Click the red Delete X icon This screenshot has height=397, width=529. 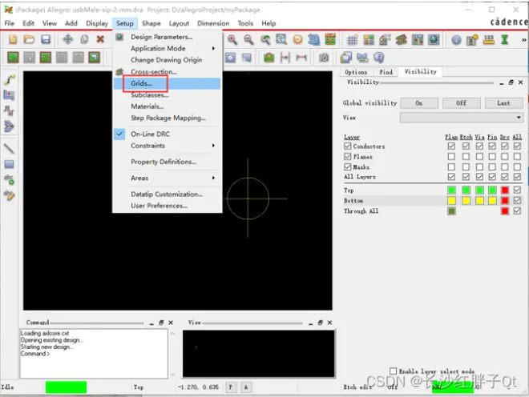pyautogui.click(x=100, y=39)
